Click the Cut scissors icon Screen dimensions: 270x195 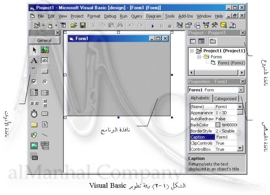pyautogui.click(x=94, y=26)
